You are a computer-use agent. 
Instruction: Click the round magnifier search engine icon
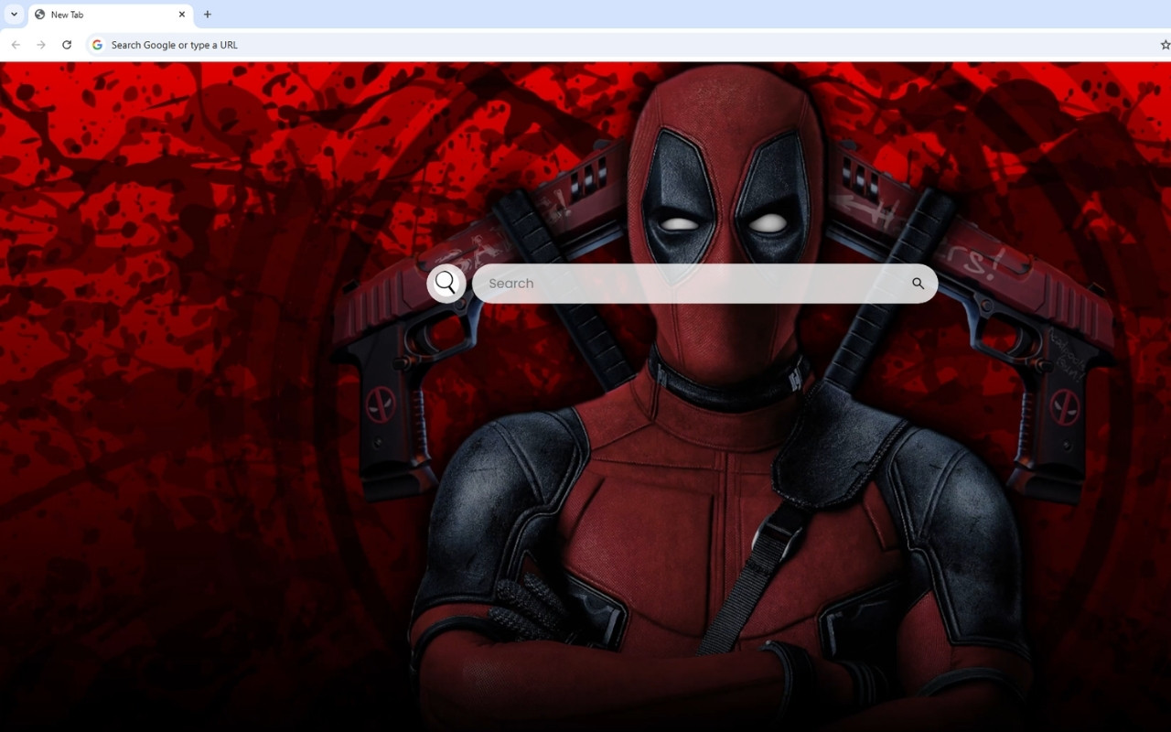coord(446,284)
